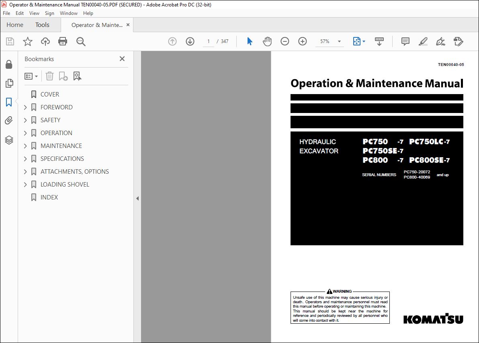Go to next page with the down arrow
The image size is (479, 343).
click(x=190, y=41)
